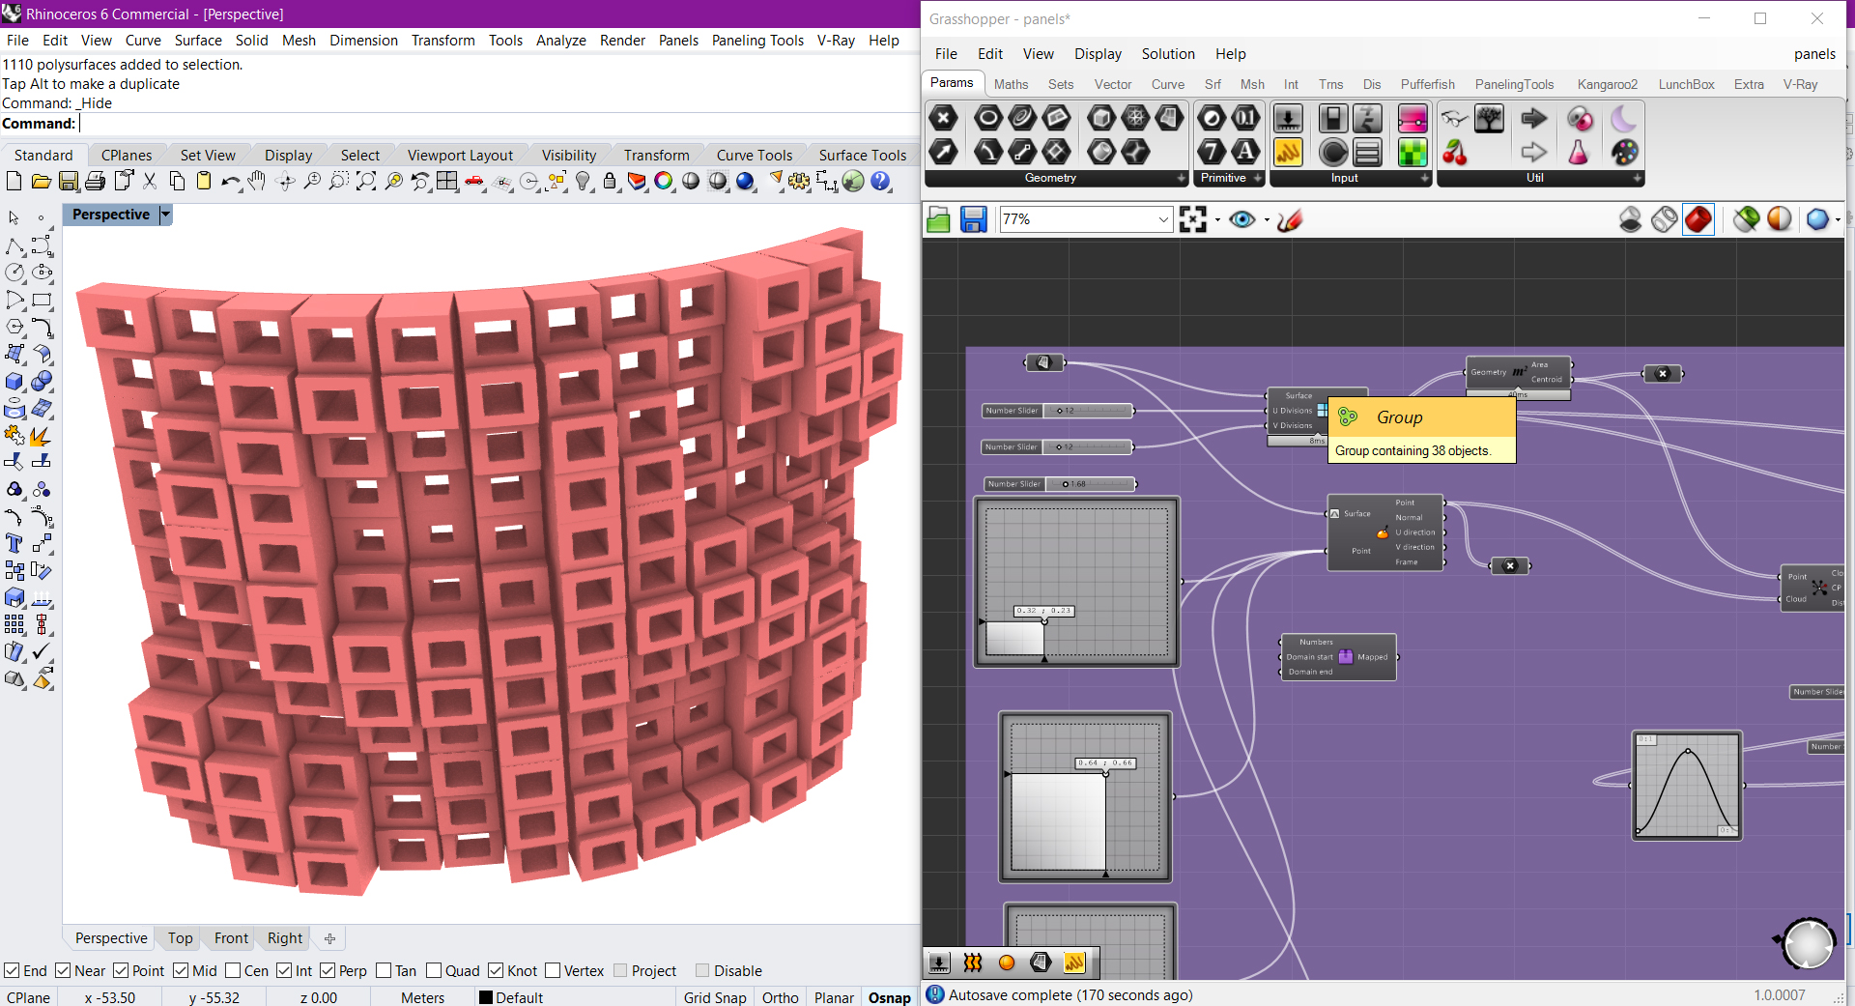Screen dimensions: 1855x1006
Task: Open Rhino help question mark icon
Action: 880,182
